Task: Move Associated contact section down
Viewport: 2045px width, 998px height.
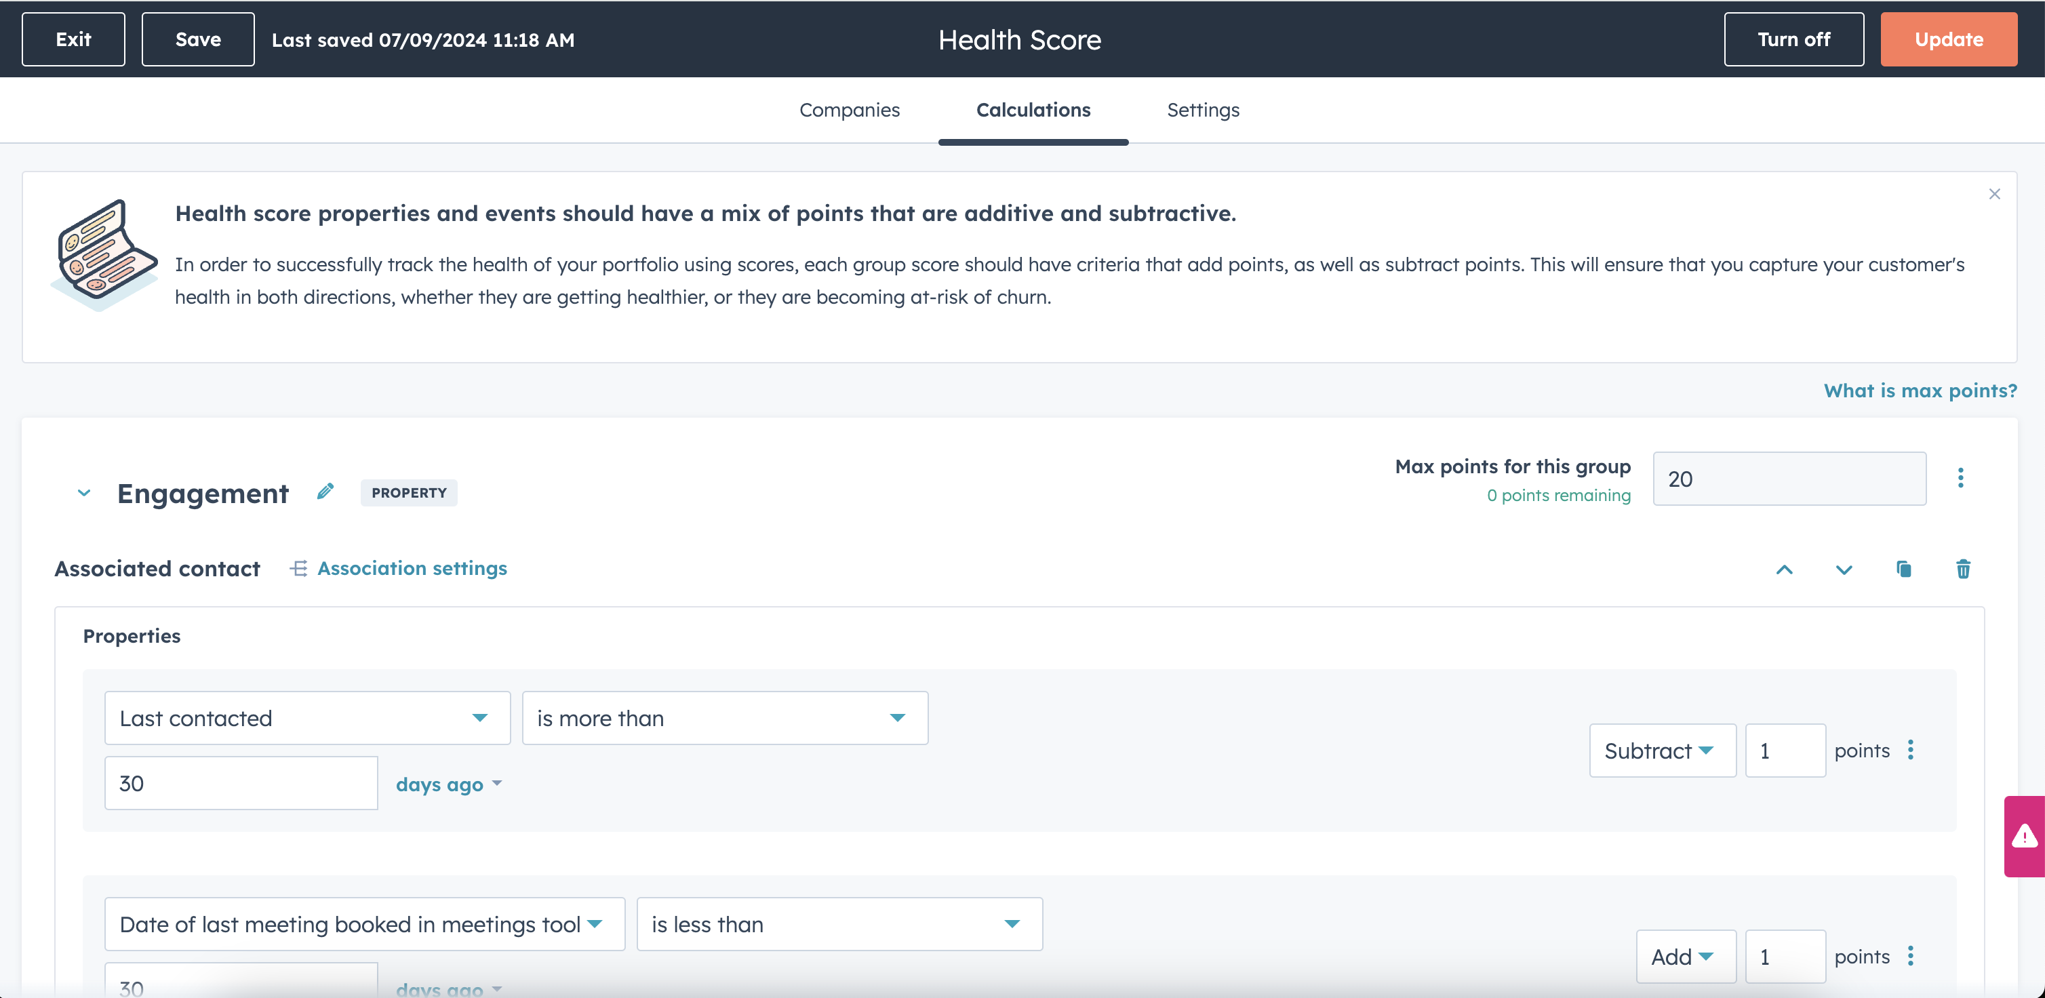Action: tap(1844, 570)
